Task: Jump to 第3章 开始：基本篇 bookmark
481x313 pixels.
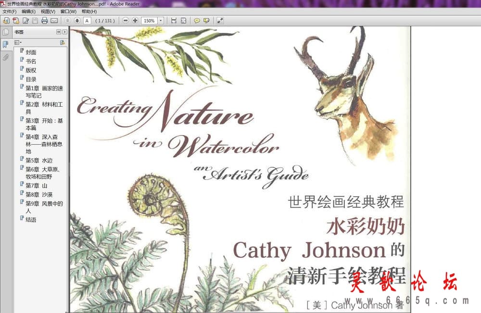Action: 44,124
